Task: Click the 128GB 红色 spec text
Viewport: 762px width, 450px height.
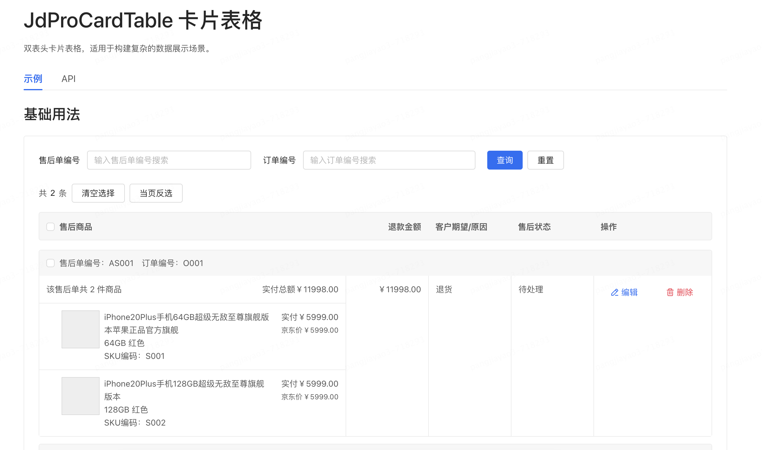Action: coord(126,410)
